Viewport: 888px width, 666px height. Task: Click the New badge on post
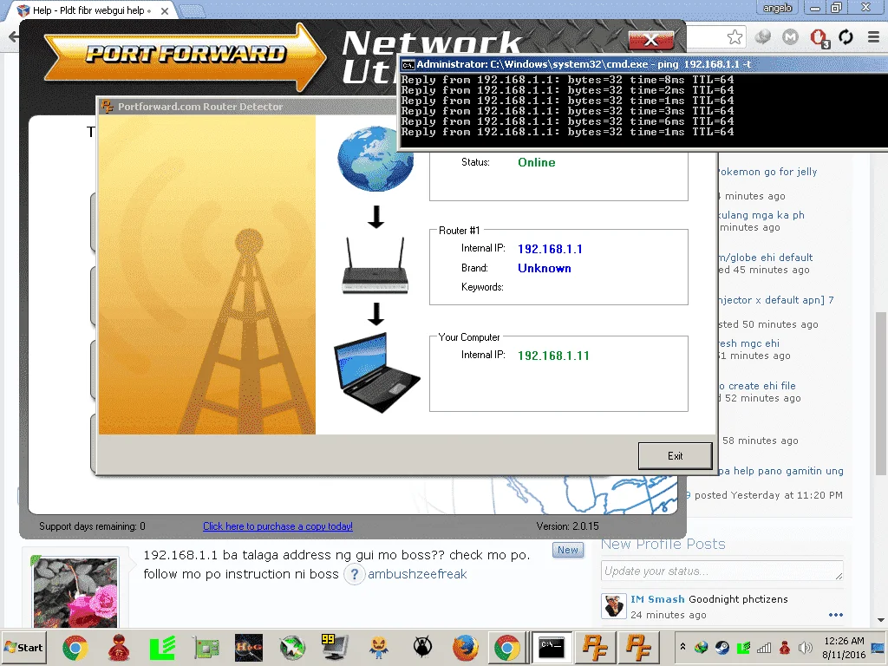point(568,550)
